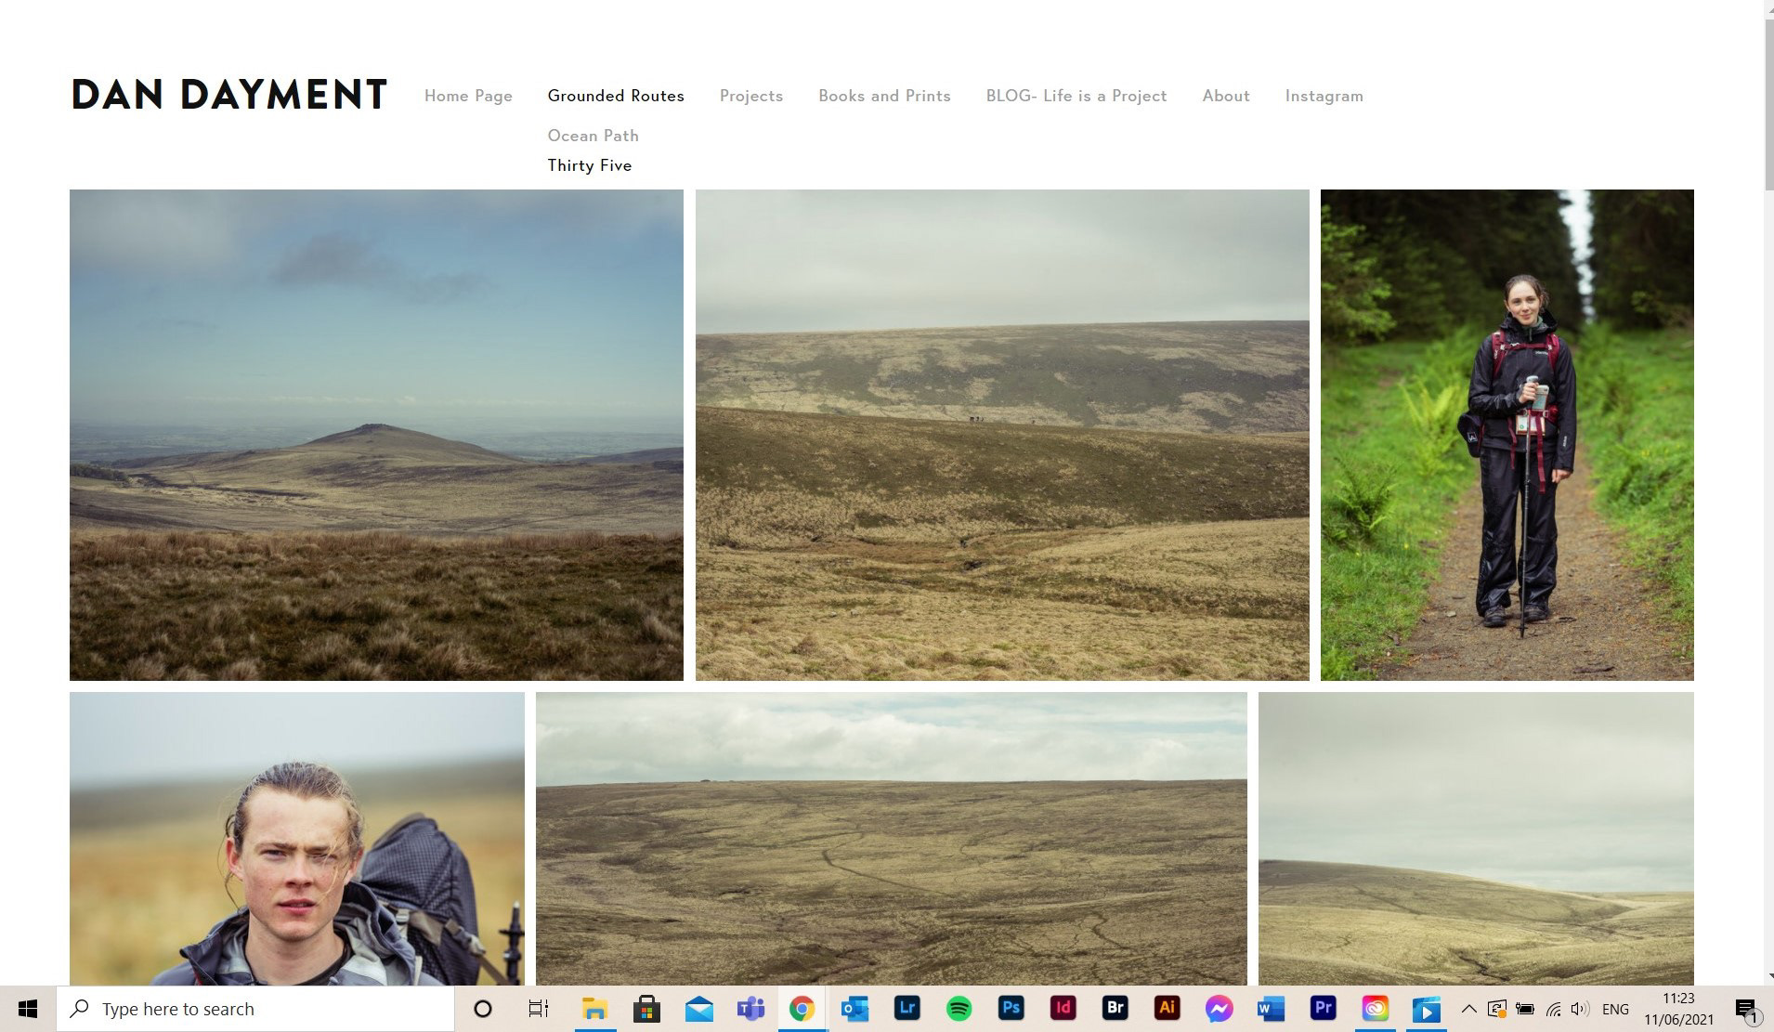Open the long-haired hiker portrait photo
Viewport: 1774px width, 1032px height.
(x=296, y=839)
